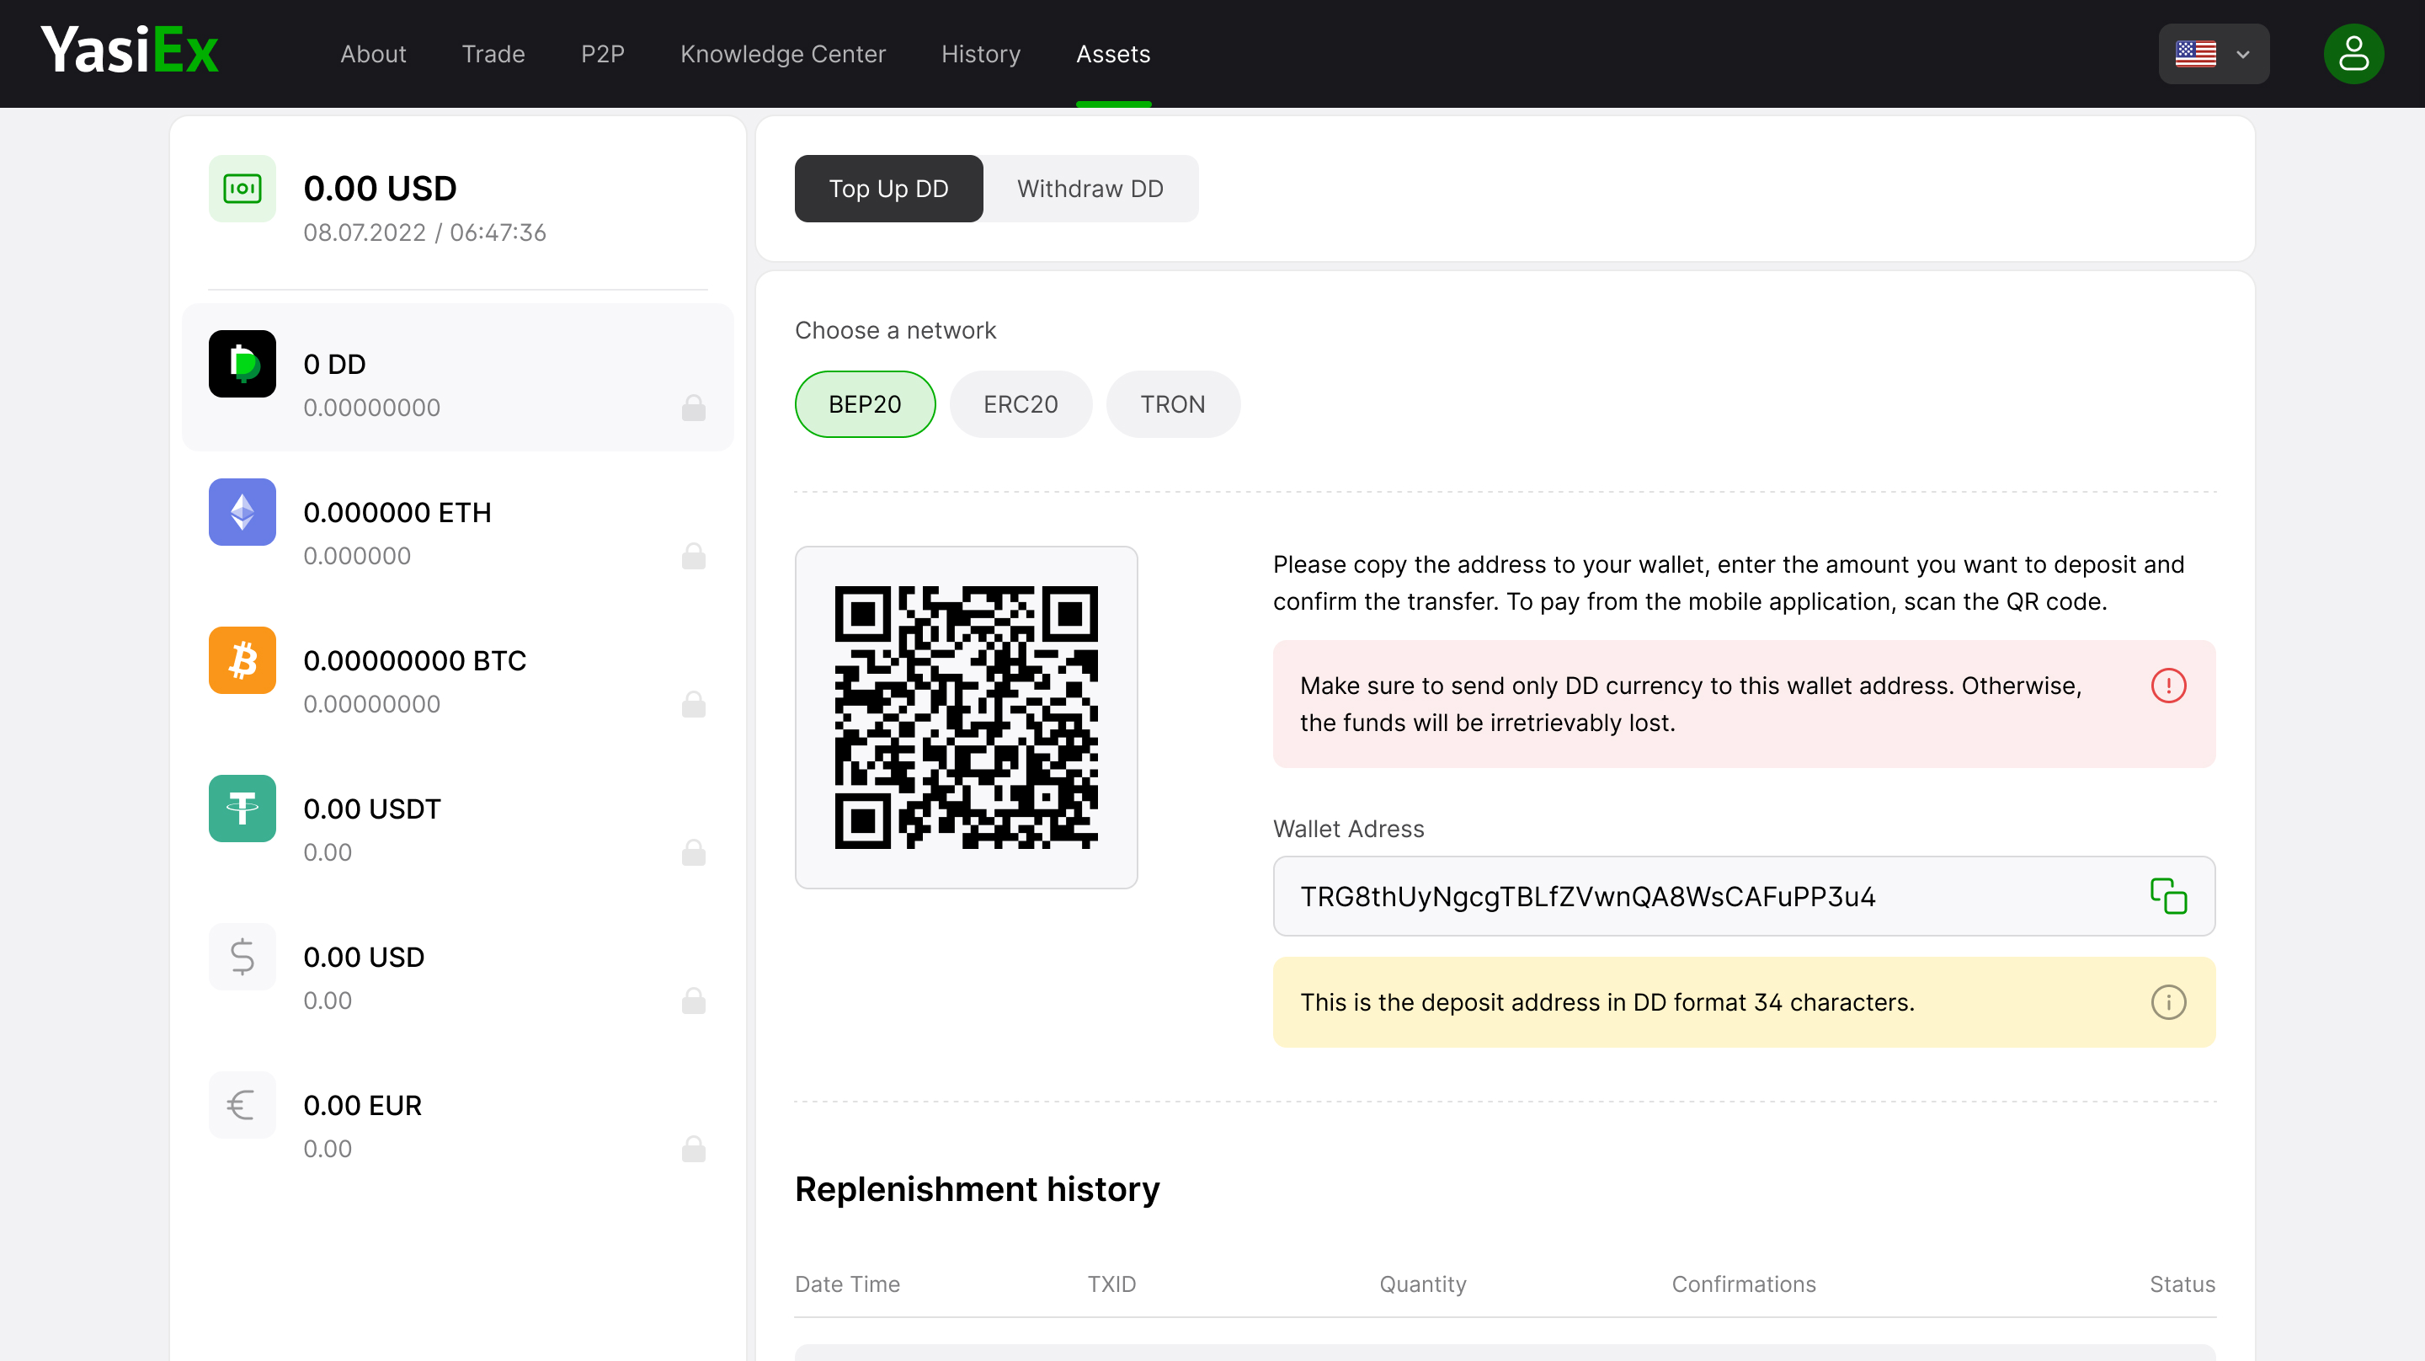This screenshot has width=2425, height=1361.
Task: Click the lock icon beside ETH balance
Action: [693, 557]
